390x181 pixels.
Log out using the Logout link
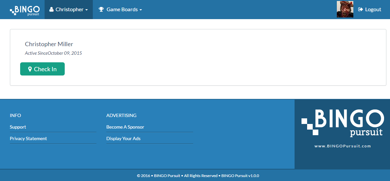[x=373, y=10]
